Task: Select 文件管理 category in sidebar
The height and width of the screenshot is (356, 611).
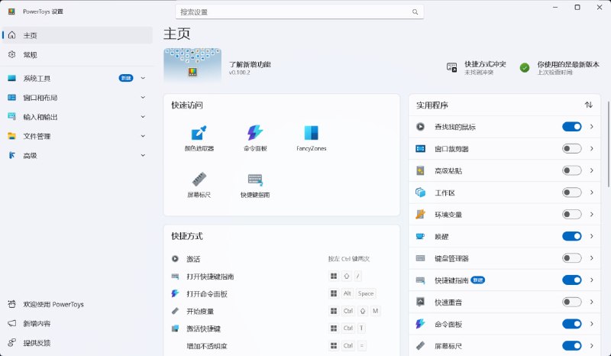Action: [x=77, y=136]
